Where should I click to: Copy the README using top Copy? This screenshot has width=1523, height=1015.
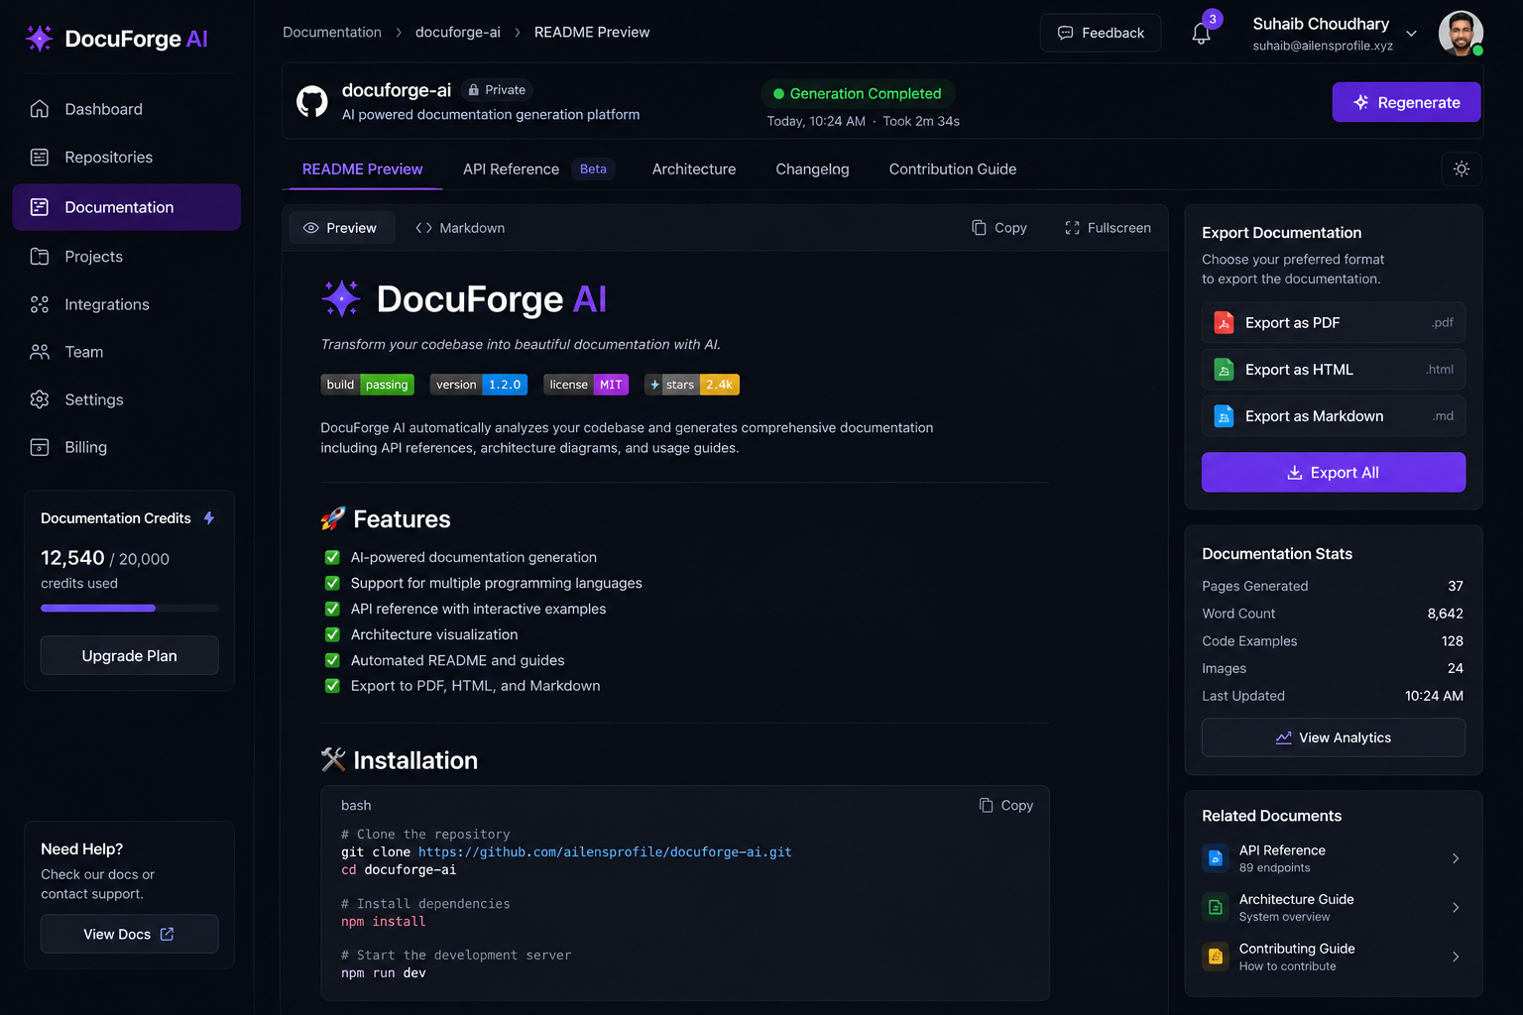click(x=999, y=228)
